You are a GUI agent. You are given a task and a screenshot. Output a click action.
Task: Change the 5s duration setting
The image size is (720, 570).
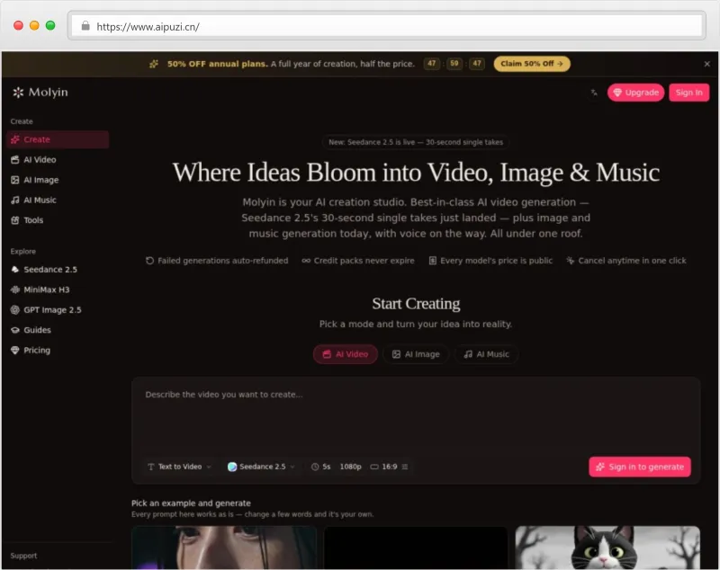click(x=321, y=467)
